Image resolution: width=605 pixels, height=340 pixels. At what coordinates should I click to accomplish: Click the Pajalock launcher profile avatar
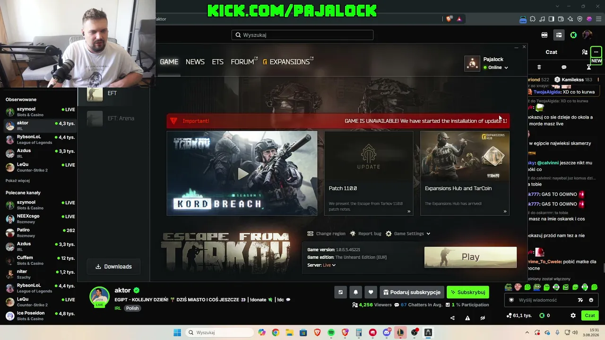(x=472, y=63)
